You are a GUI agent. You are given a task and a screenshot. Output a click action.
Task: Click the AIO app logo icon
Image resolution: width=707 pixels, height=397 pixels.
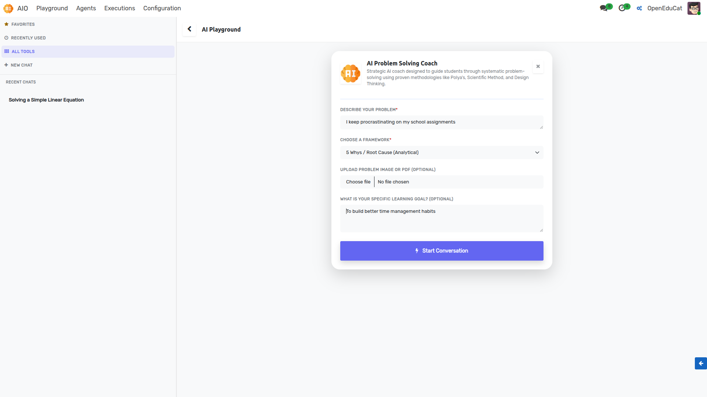8,8
